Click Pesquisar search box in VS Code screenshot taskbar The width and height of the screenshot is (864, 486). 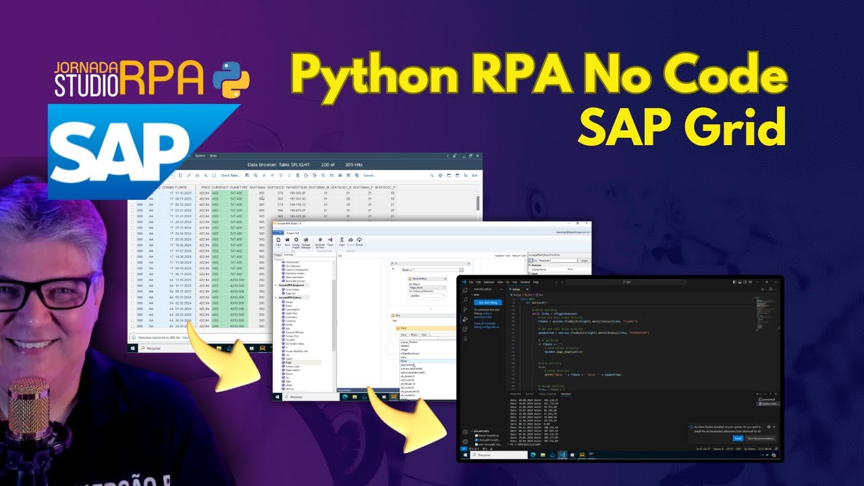tap(498, 455)
